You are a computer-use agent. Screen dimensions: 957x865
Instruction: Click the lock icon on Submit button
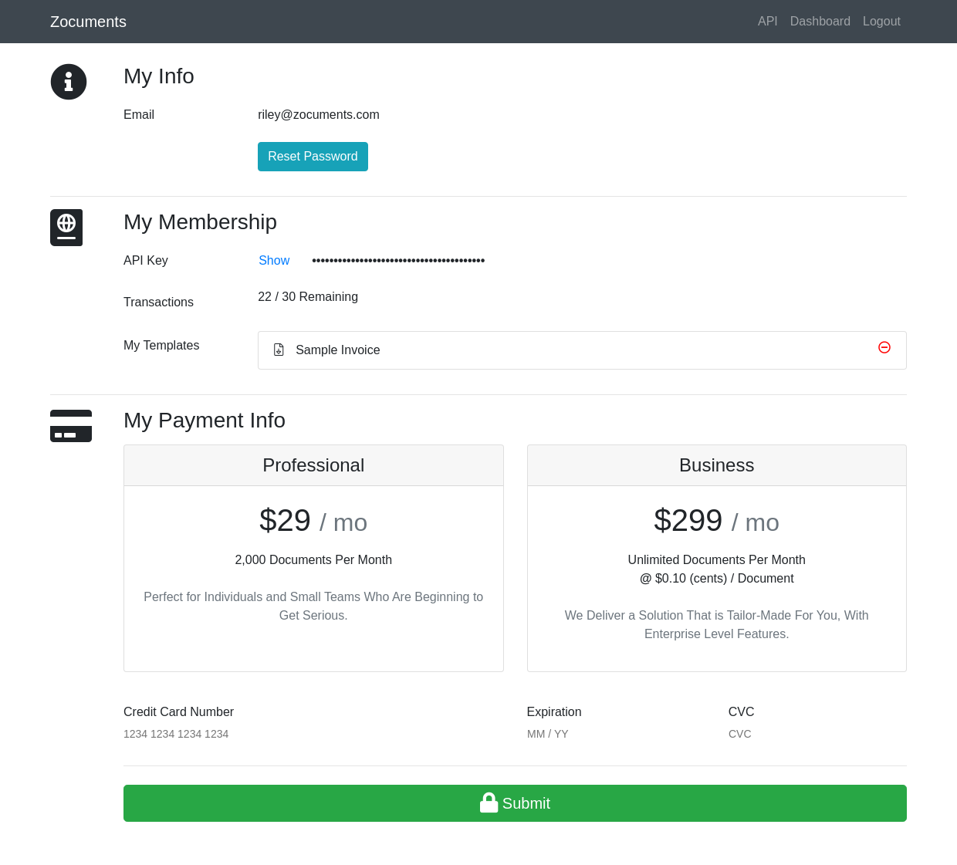(489, 802)
